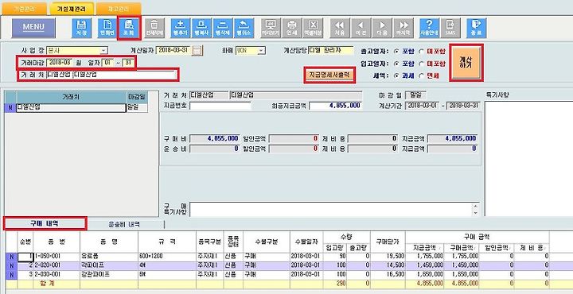Click the 종료 (exit) door icon

point(476,28)
